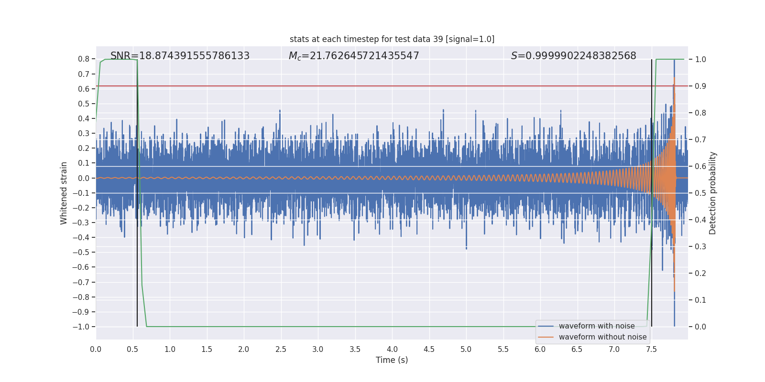The image size is (765, 382).
Task: Click the x-axis tick label 4.0
Action: pos(392,350)
